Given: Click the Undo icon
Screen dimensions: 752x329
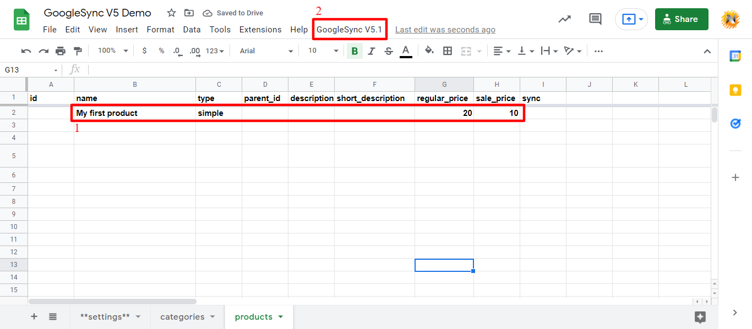Looking at the screenshot, I should click(x=26, y=51).
